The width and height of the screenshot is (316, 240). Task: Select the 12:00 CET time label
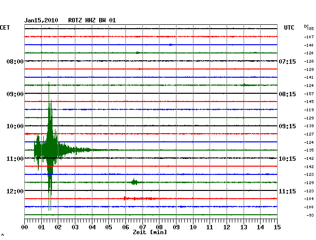click(x=15, y=191)
